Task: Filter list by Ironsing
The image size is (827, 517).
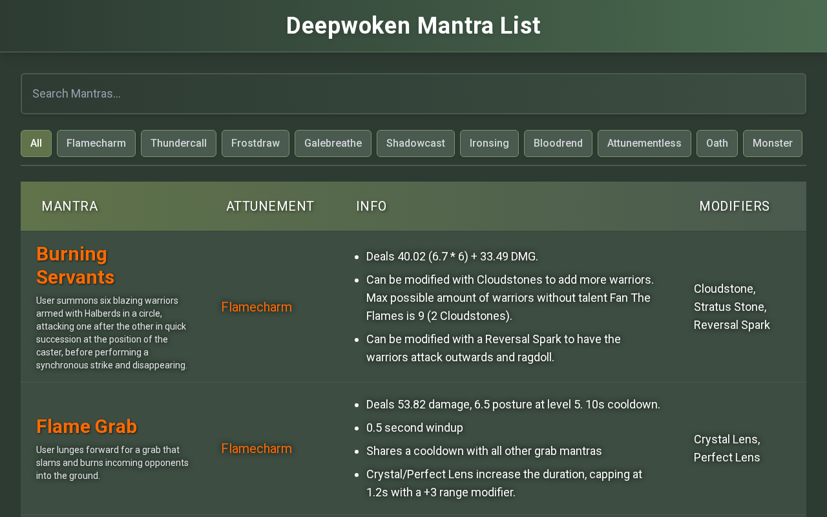Action: click(489, 143)
